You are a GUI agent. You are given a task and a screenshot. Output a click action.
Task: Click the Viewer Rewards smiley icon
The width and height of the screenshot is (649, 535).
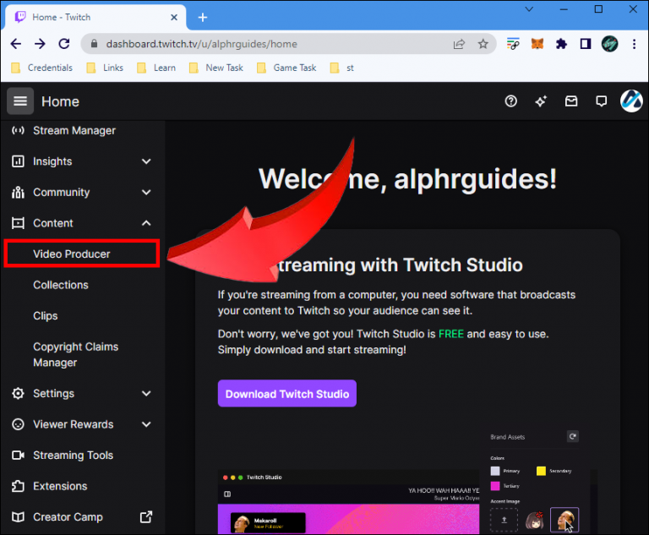(x=18, y=424)
